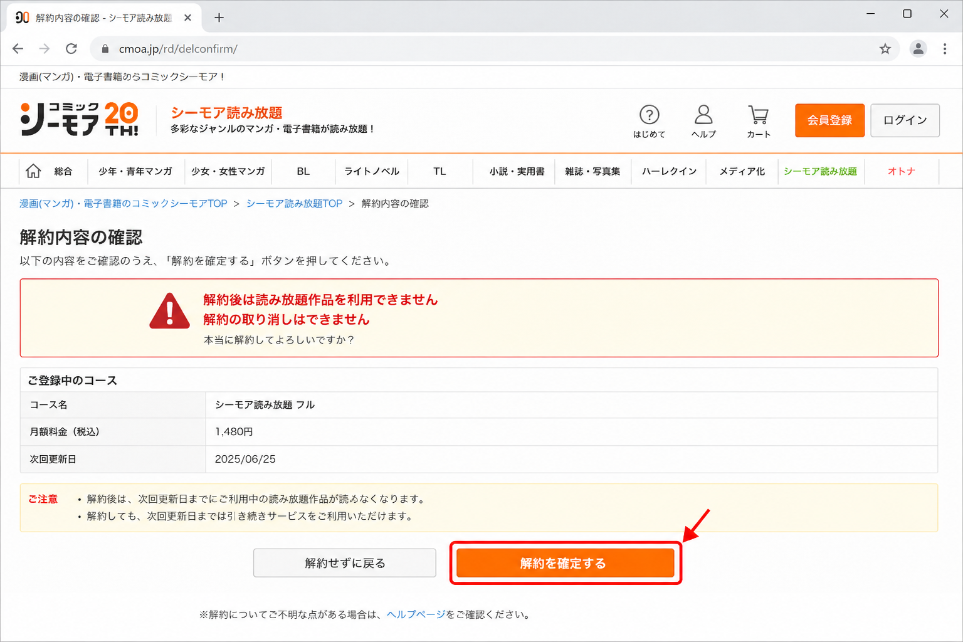Click the course name シーモア読み放題 フル
Image resolution: width=963 pixels, height=642 pixels.
coord(265,405)
